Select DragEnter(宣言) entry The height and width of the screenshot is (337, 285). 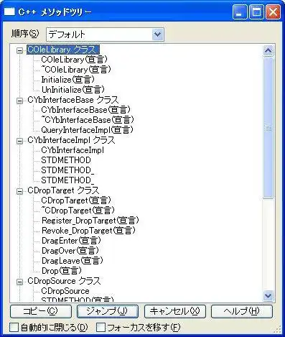click(71, 241)
